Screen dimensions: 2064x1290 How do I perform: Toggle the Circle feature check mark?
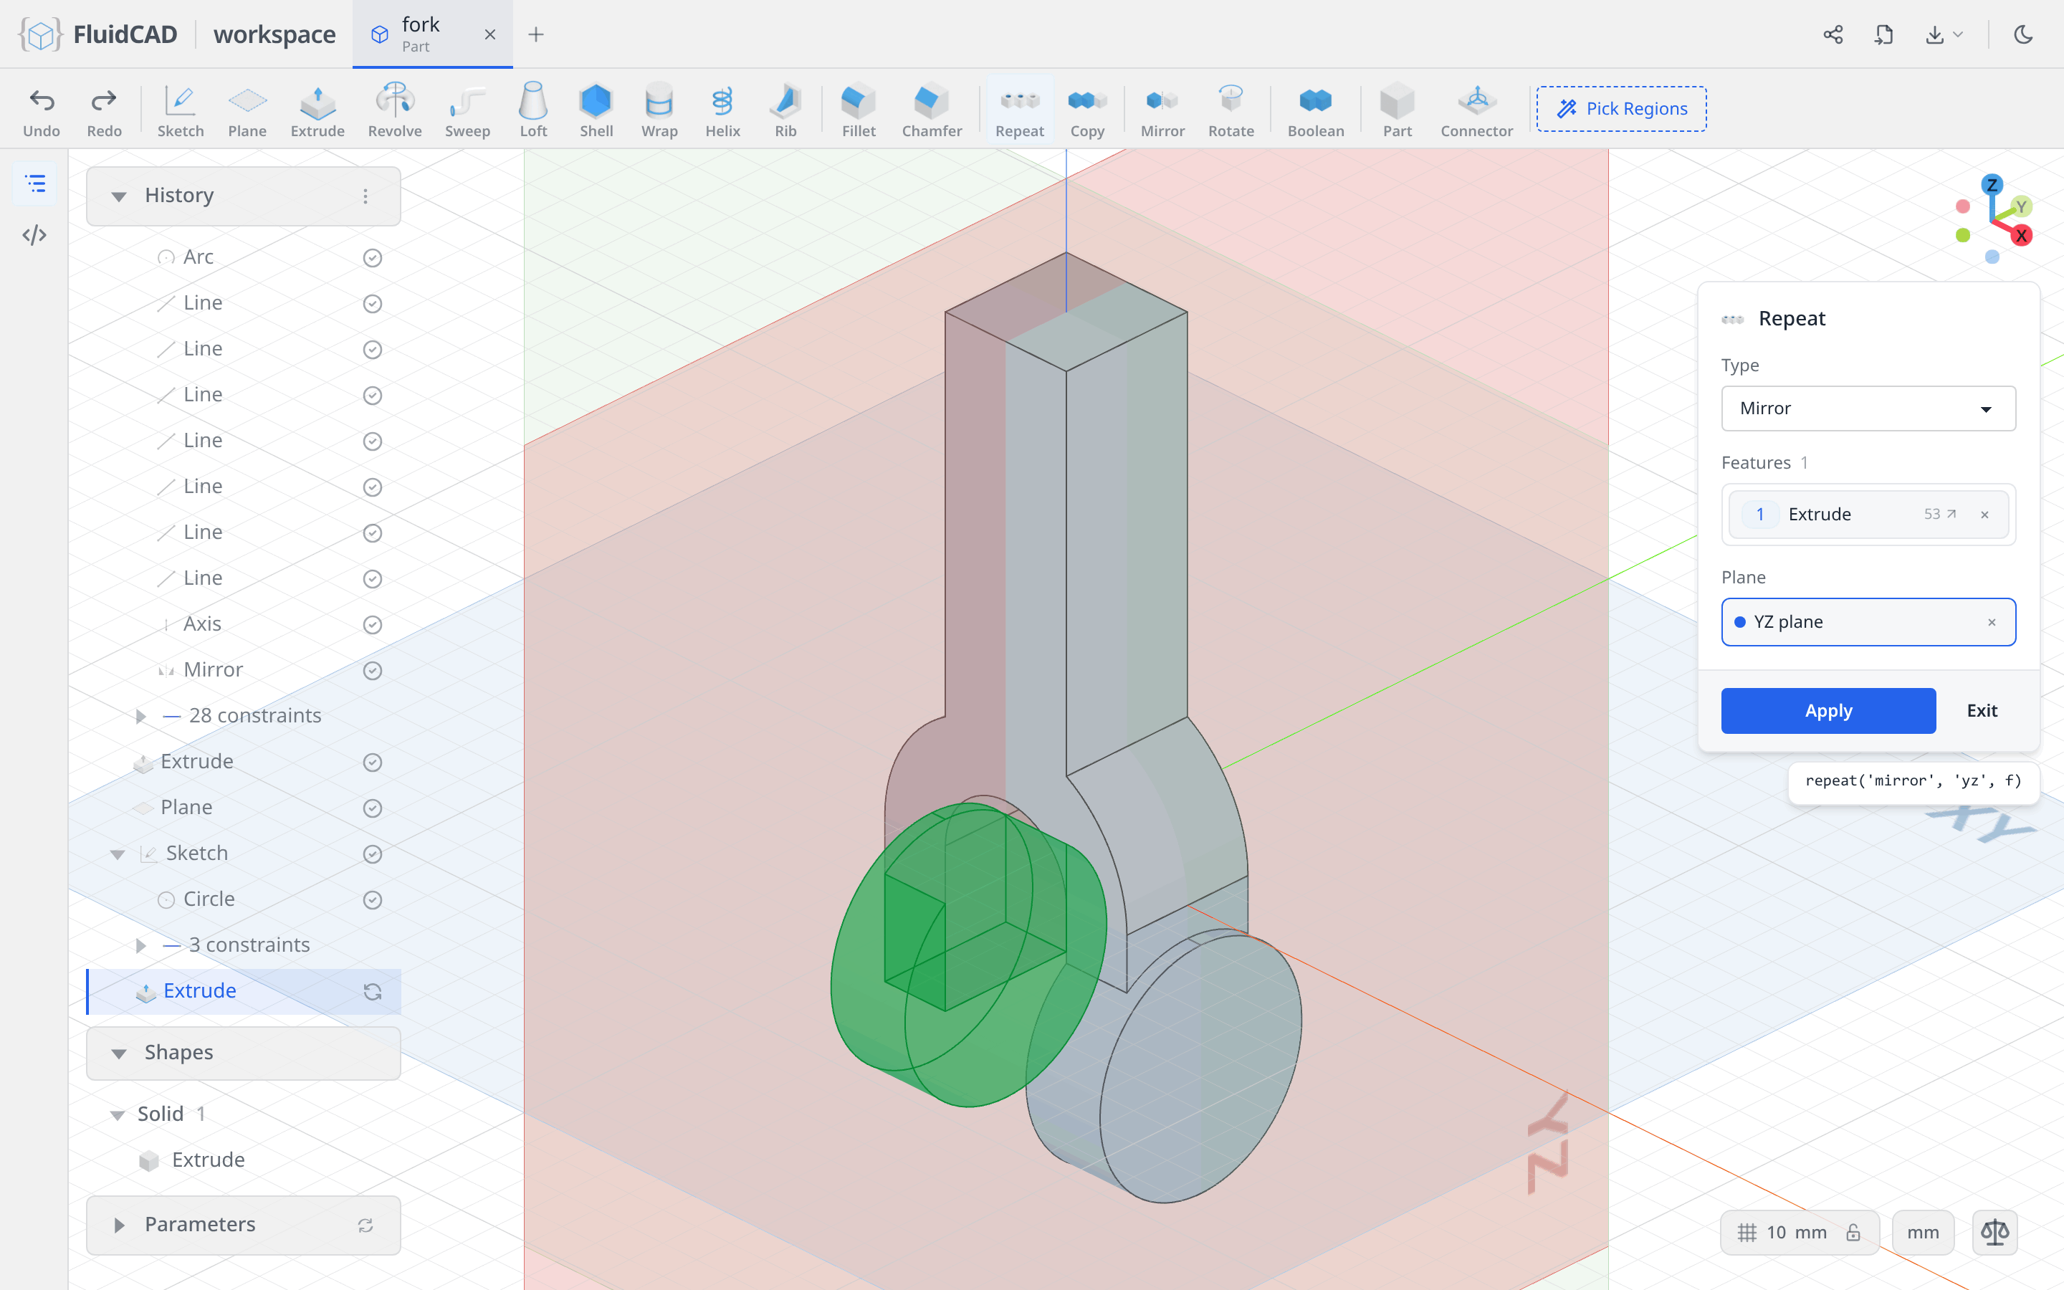pos(372,900)
